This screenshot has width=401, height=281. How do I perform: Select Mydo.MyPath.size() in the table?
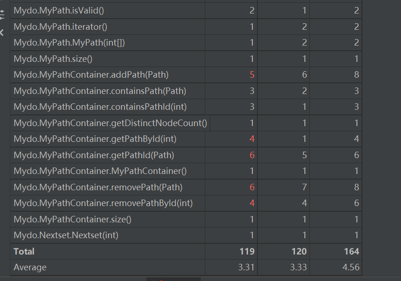click(186, 59)
